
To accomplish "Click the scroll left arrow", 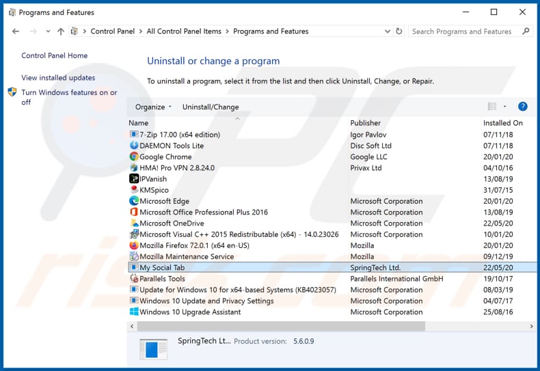I will pos(132,327).
